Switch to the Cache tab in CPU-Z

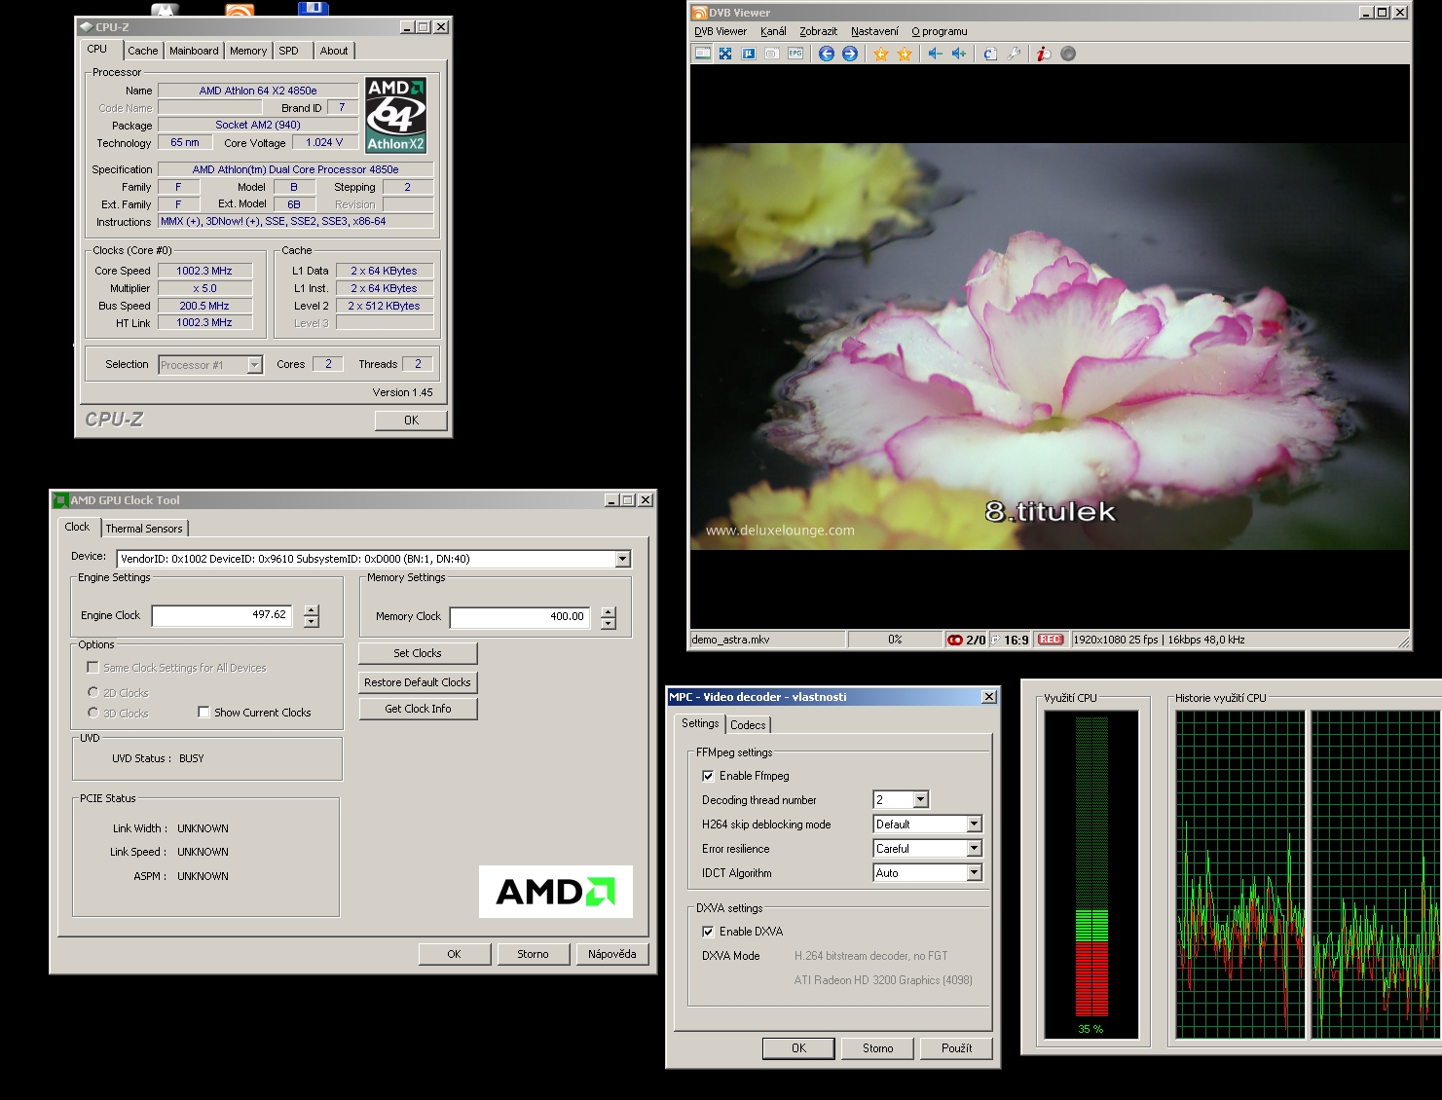143,51
